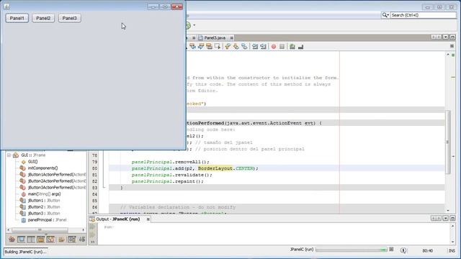
Task: Toggle show non-public members navigator filter
Action: point(40,240)
